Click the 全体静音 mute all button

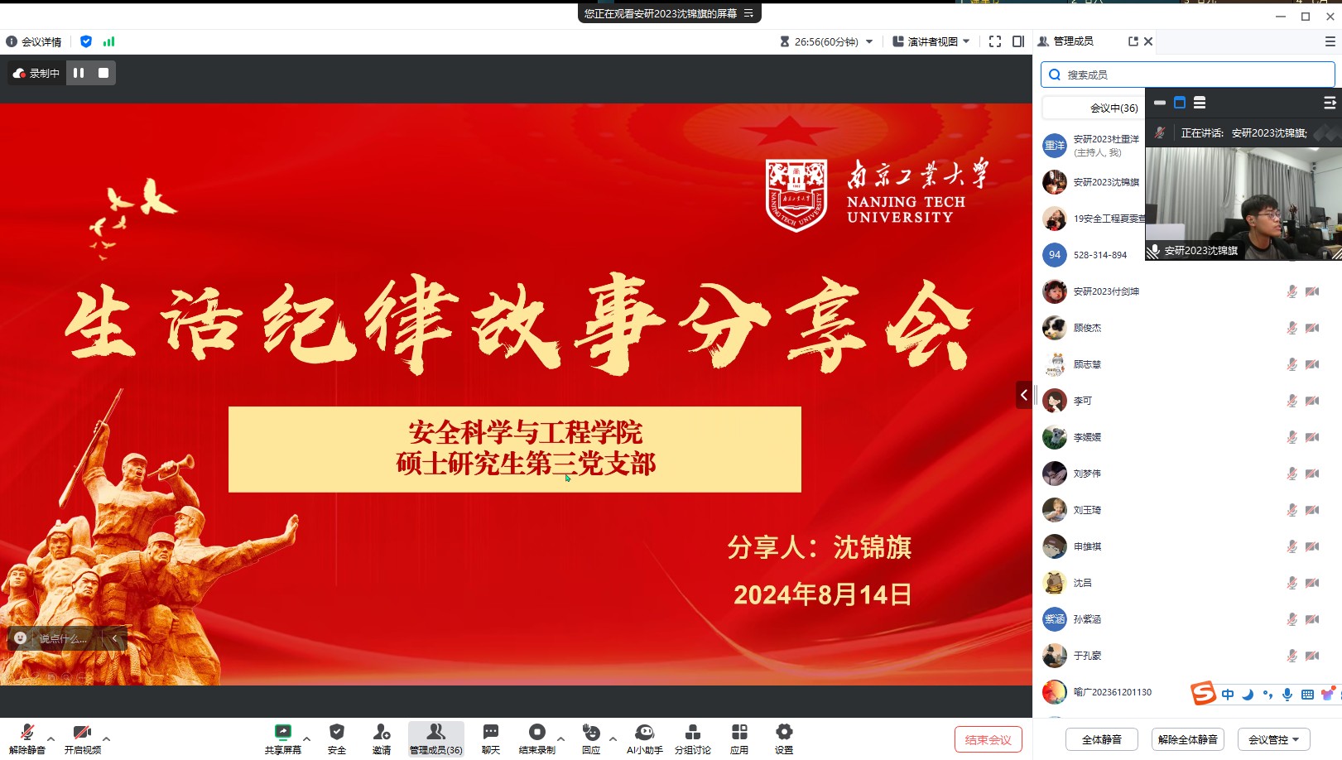click(1101, 739)
